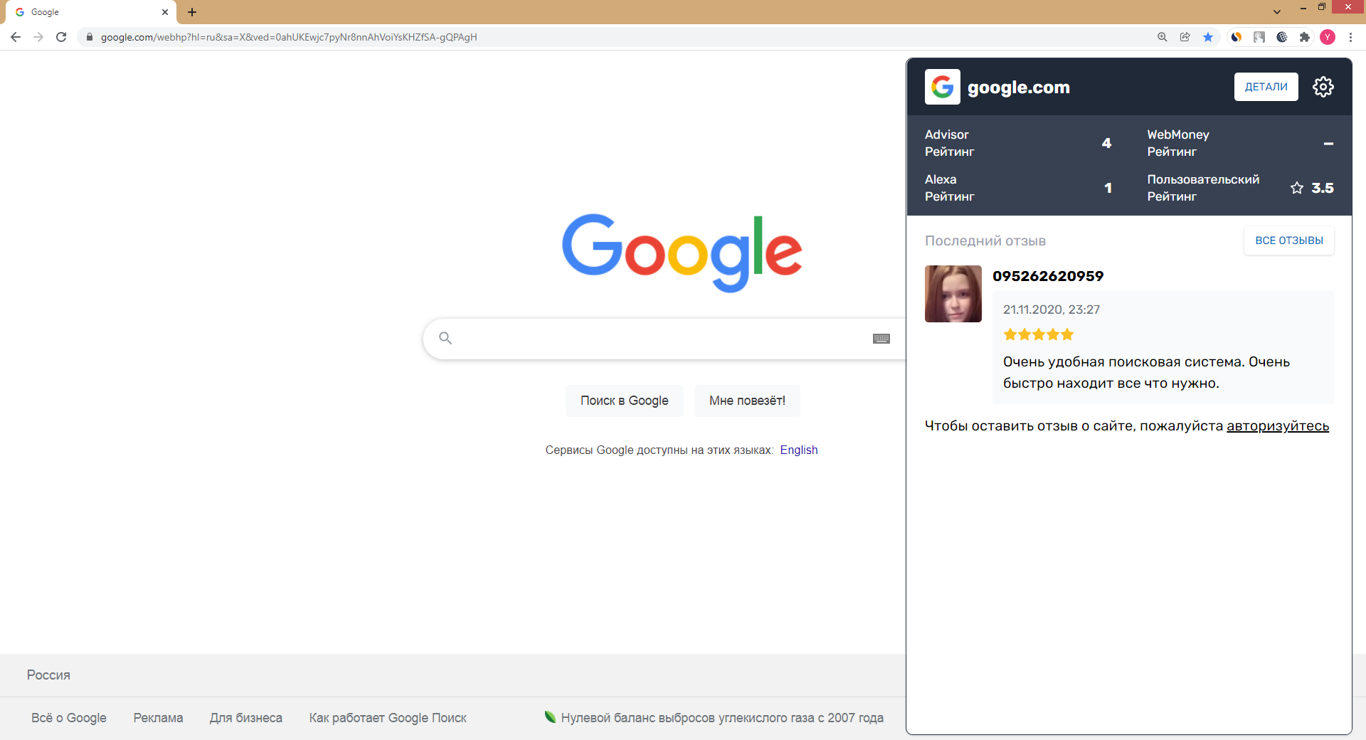The image size is (1366, 740).
Task: Click the five-star review rating
Action: [x=1039, y=334]
